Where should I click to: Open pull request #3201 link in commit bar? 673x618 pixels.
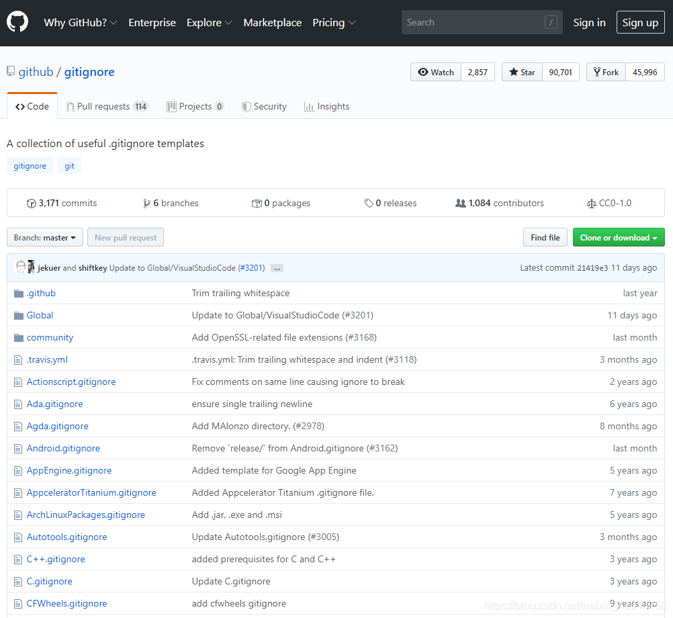click(251, 268)
